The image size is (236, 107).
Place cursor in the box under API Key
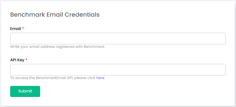(118, 70)
